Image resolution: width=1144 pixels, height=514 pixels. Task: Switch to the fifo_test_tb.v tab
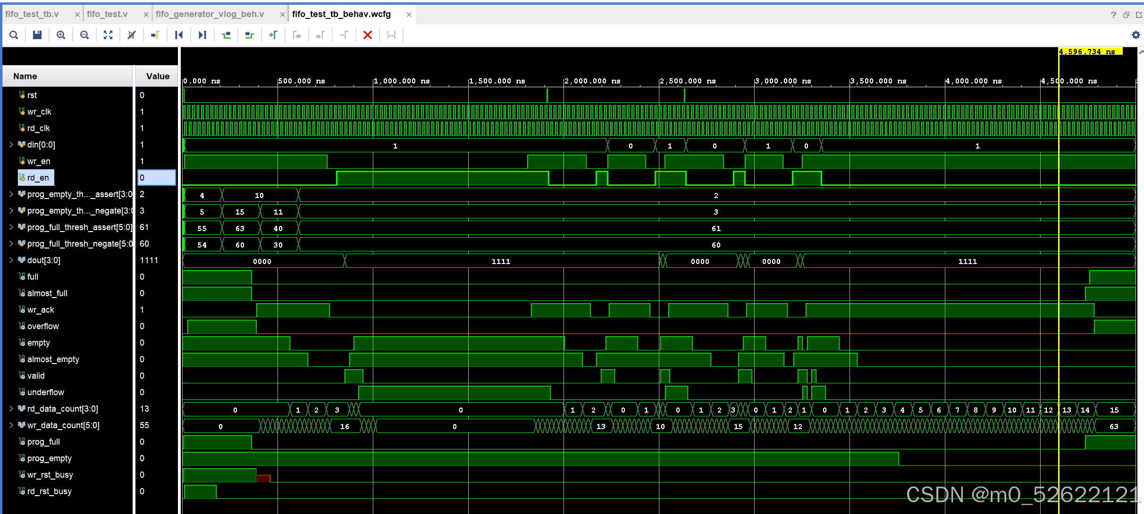(x=32, y=14)
